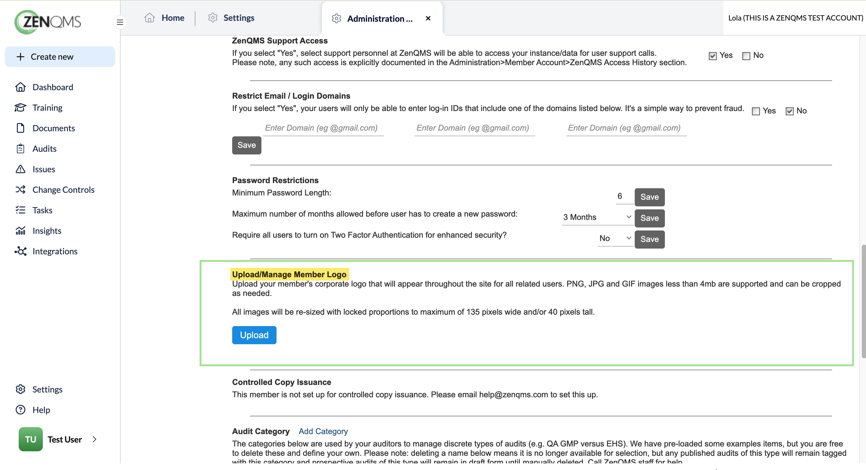Image resolution: width=866 pixels, height=470 pixels.
Task: Save the minimum password length
Action: (x=649, y=197)
